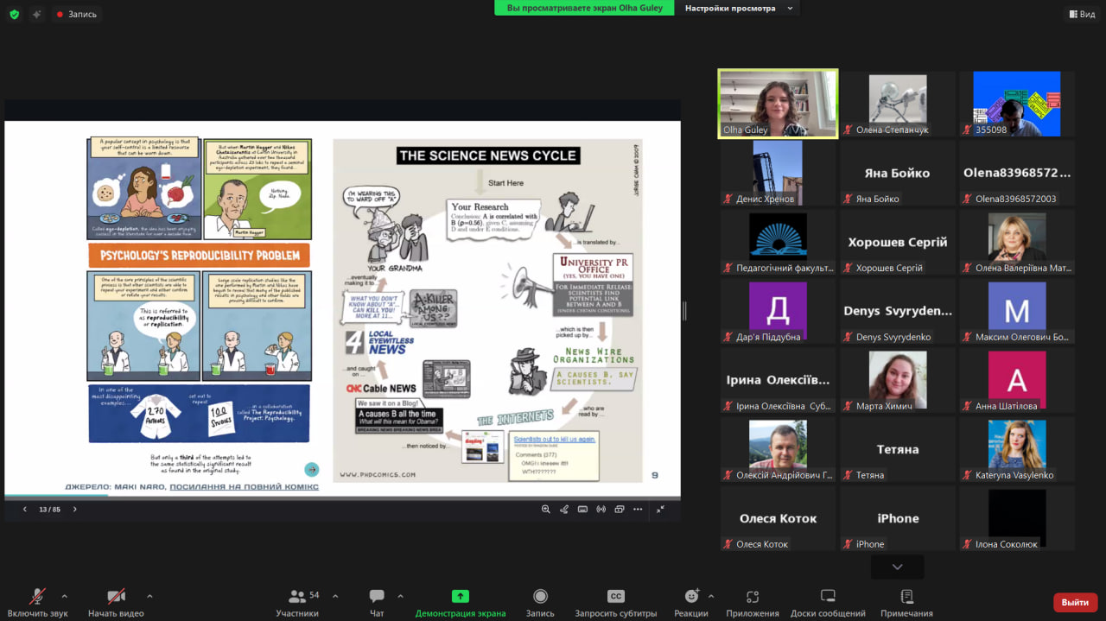Open three-dots more menu in presentation bar
1106x621 pixels.
coord(638,510)
